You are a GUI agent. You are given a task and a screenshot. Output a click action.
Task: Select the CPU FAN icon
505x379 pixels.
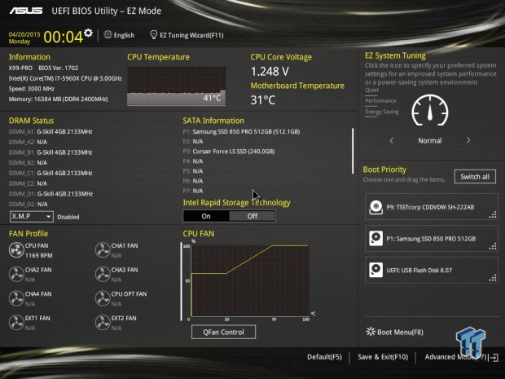click(x=16, y=250)
